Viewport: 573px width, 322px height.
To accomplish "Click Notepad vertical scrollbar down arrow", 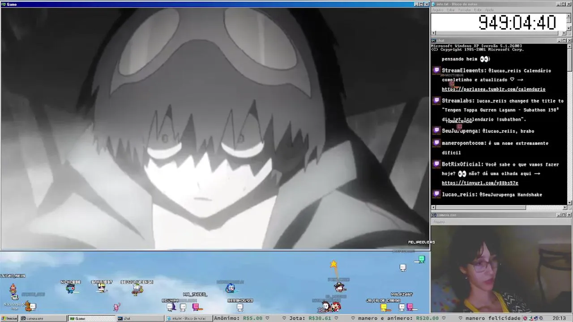I will pyautogui.click(x=569, y=28).
